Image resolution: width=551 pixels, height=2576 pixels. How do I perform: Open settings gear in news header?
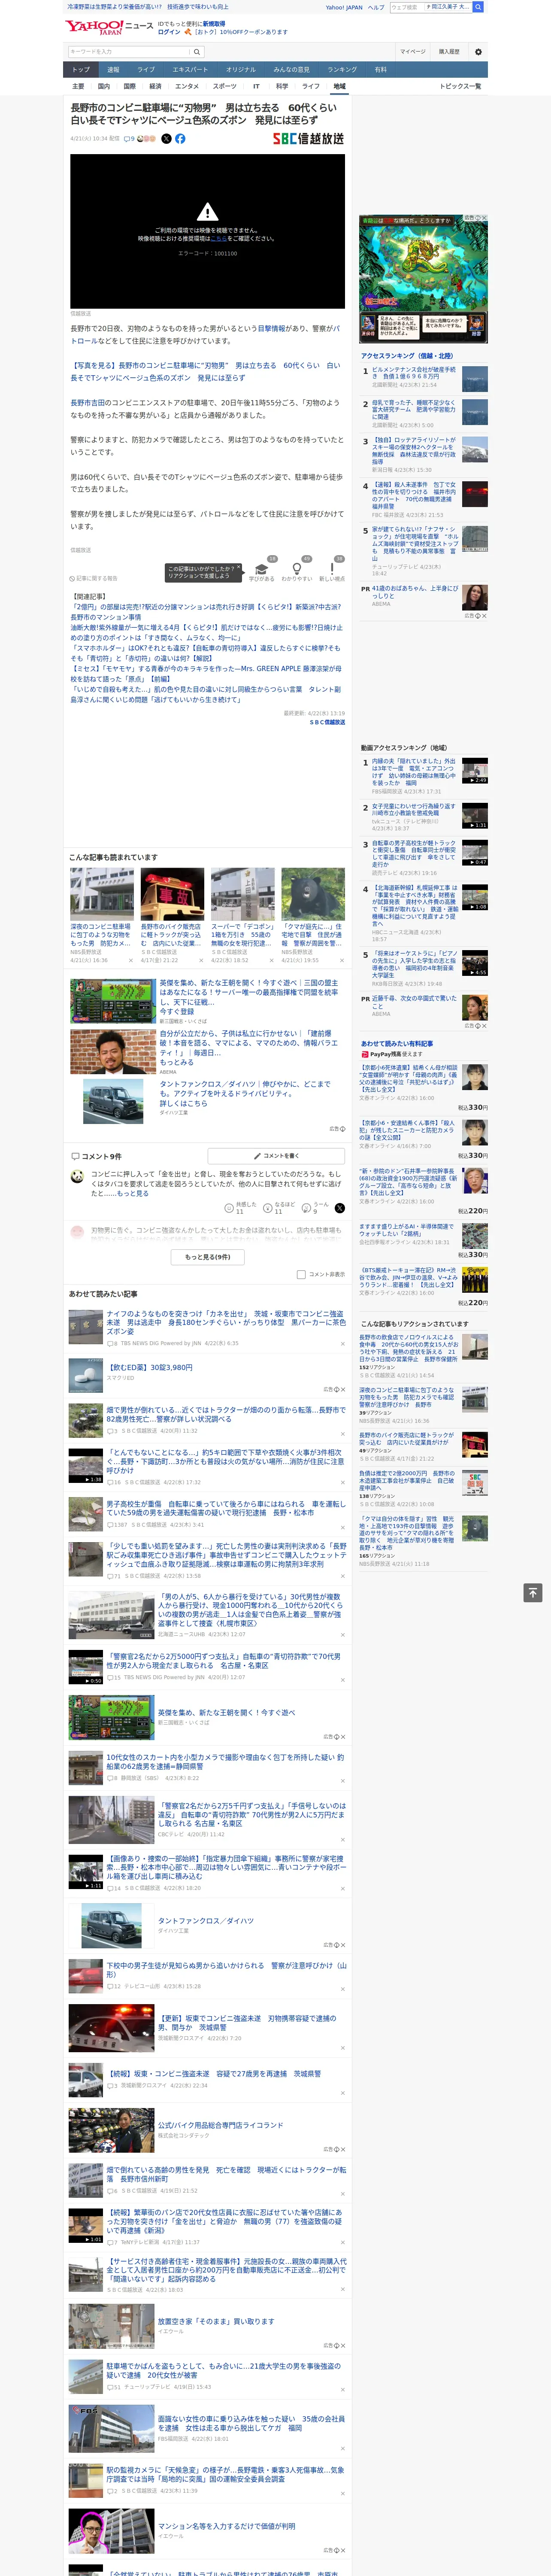(x=478, y=52)
